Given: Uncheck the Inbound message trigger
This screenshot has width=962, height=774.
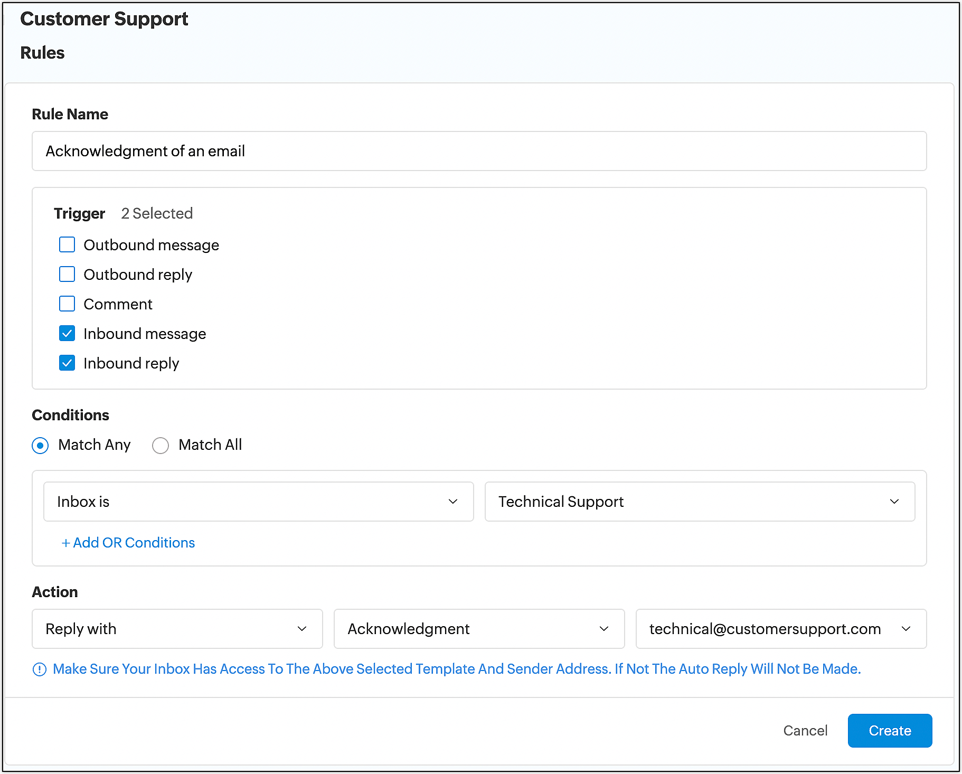Looking at the screenshot, I should click(67, 333).
